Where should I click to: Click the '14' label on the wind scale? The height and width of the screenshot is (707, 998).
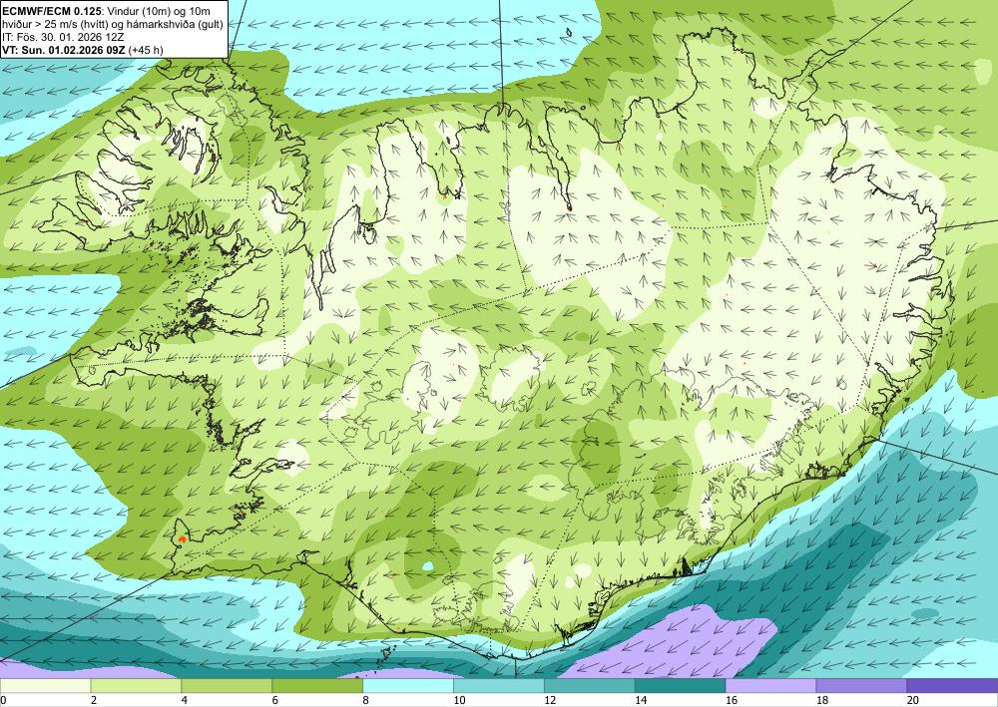point(641,701)
